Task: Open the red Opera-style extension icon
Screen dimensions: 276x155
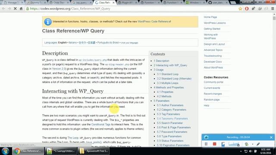Action: [x=247, y=9]
